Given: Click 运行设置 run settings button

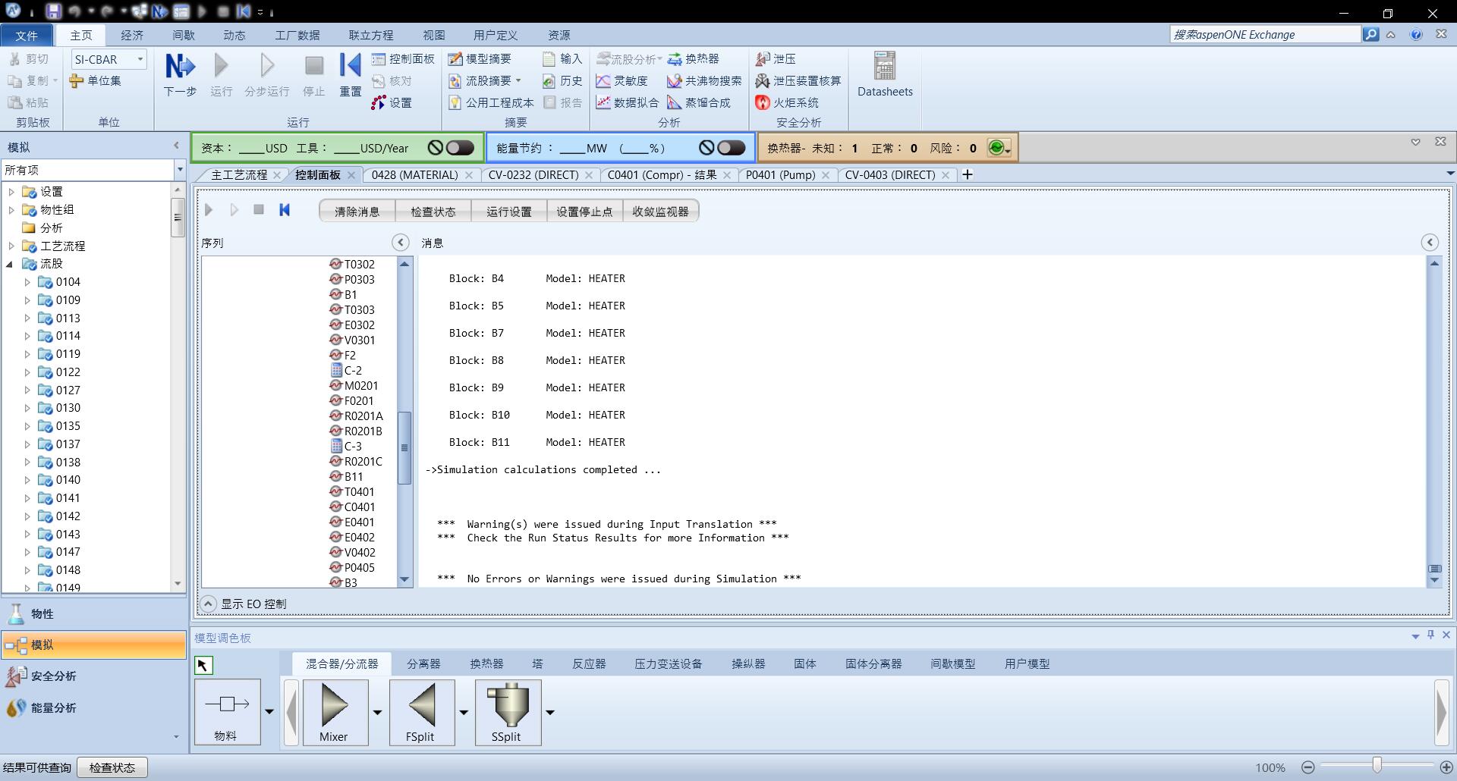Looking at the screenshot, I should pyautogui.click(x=509, y=212).
